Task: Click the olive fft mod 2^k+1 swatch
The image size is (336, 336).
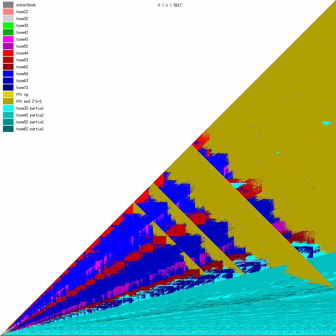Action: tap(8, 101)
